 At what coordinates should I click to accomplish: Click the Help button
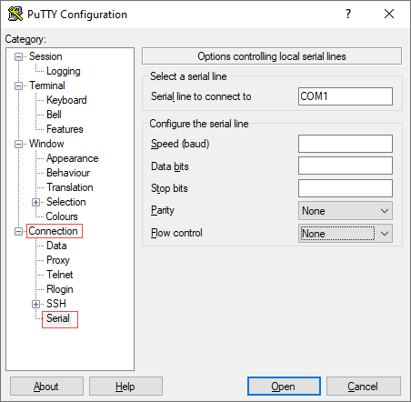coord(125,387)
